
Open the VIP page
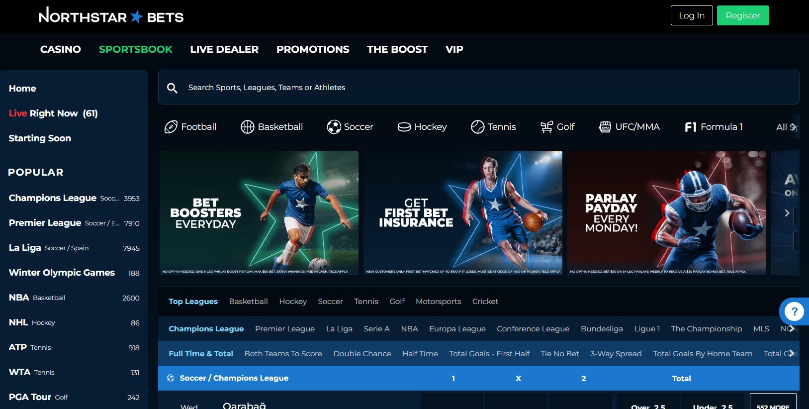(x=454, y=49)
